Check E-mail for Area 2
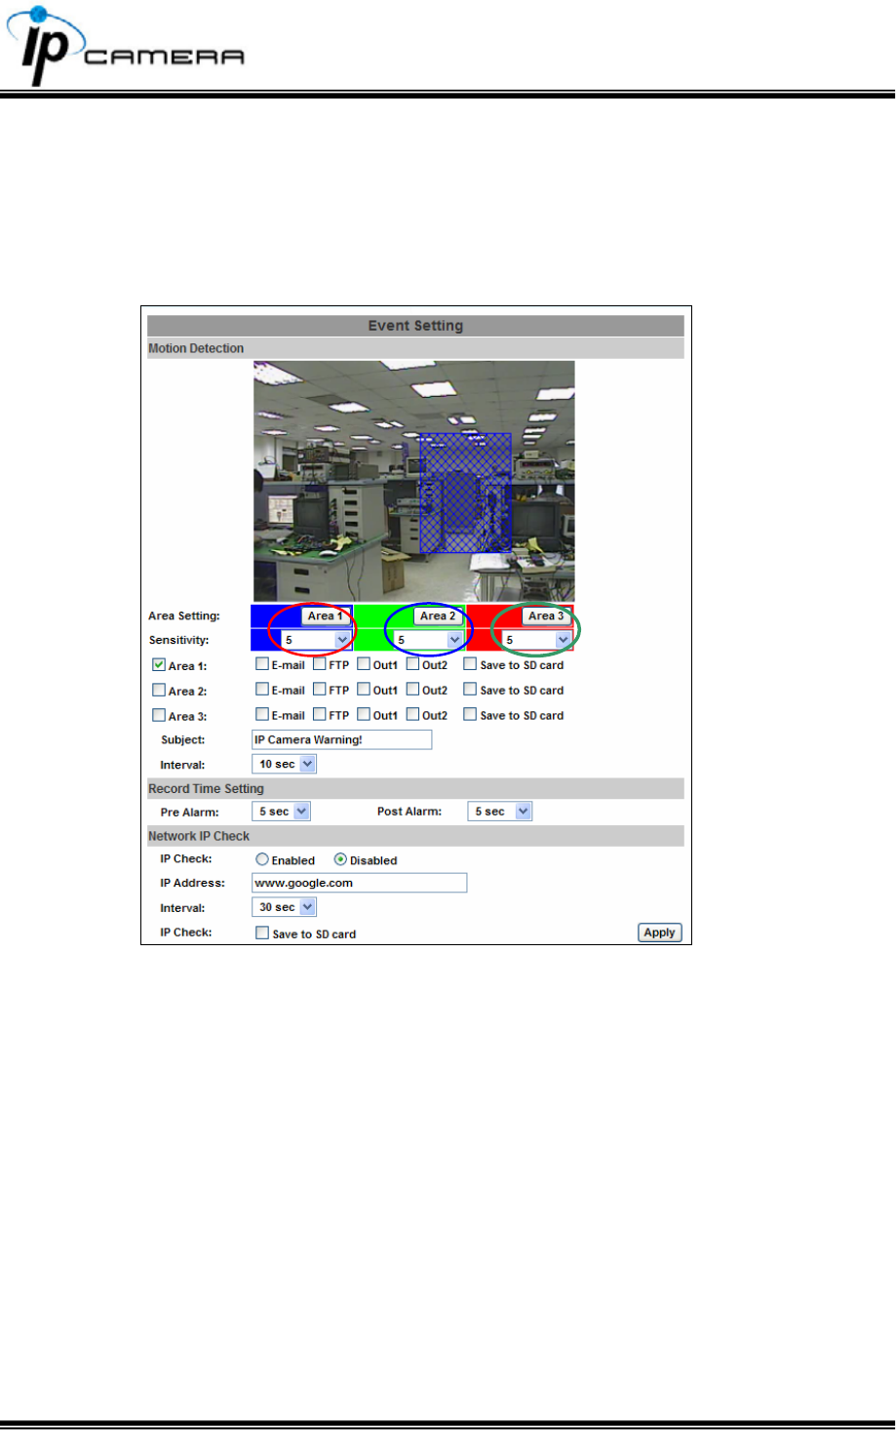The width and height of the screenshot is (896, 1430). coord(261,690)
